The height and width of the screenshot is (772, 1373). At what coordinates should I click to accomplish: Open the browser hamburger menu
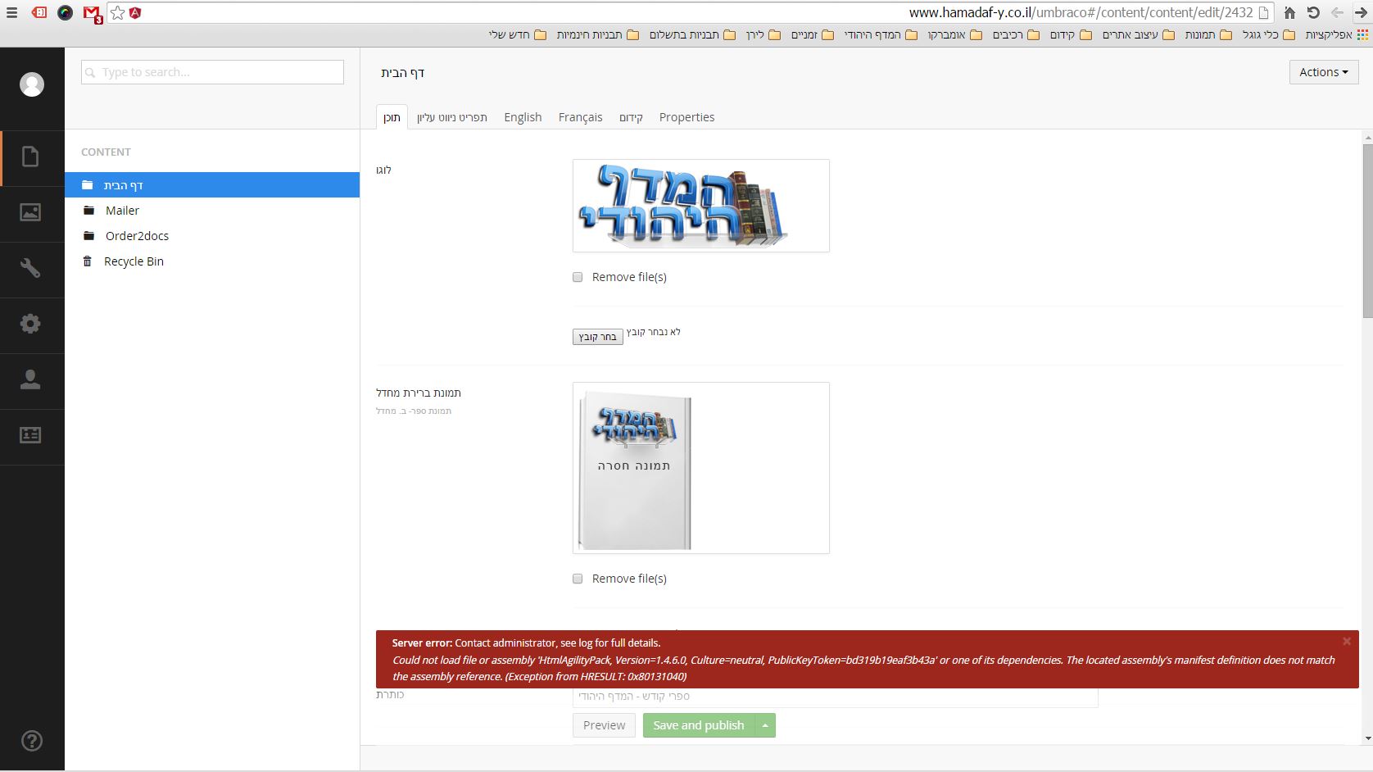tap(11, 12)
